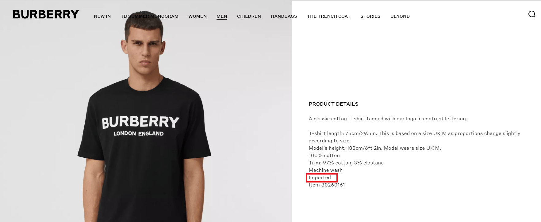Click the Trim composition detail

346,163
